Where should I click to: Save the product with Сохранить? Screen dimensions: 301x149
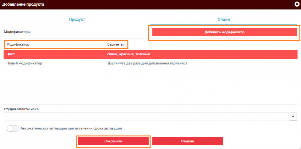coord(113,141)
